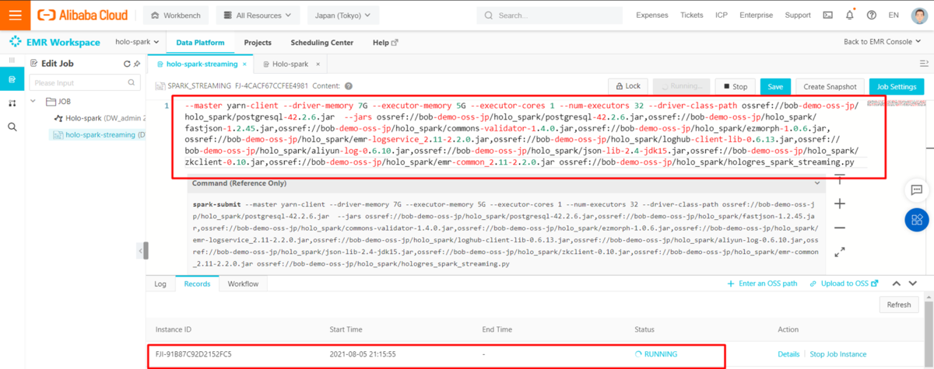934x369 pixels.
Task: Select the holo-spark-streaming editor tab
Action: (202, 64)
